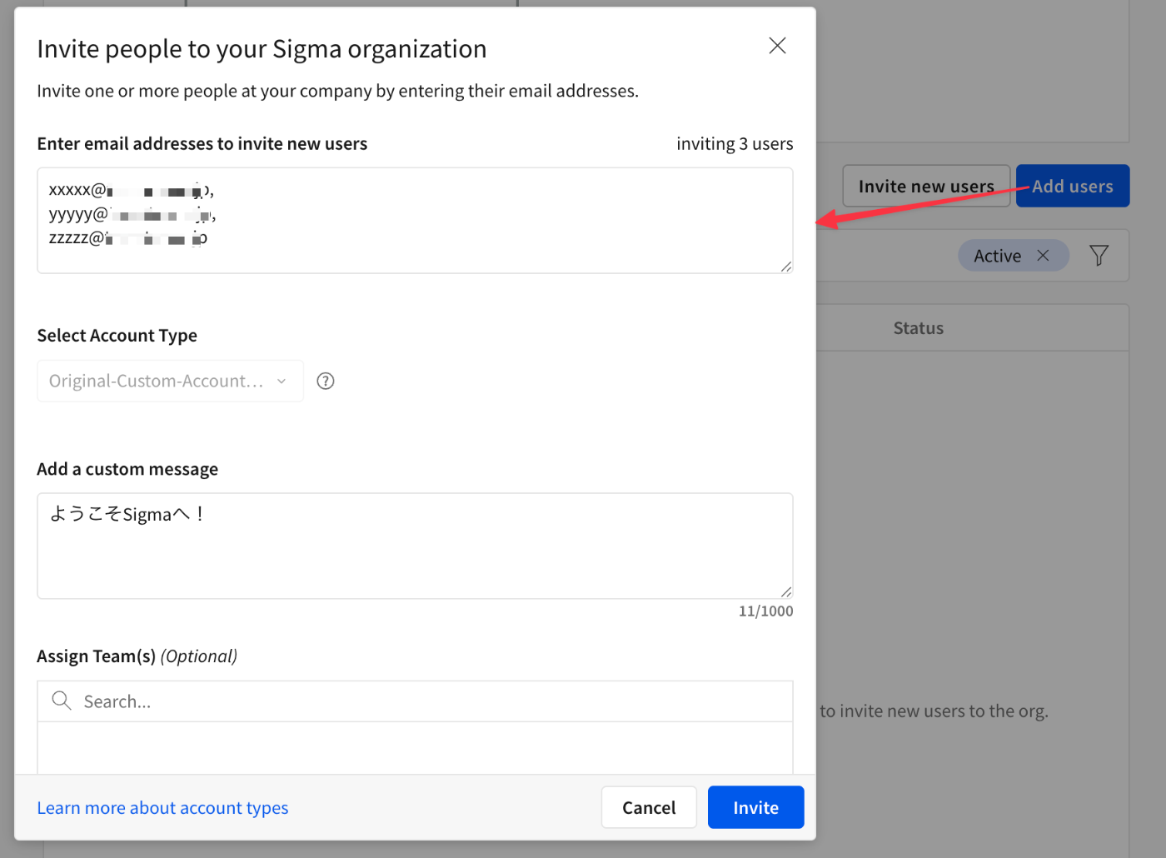Click the 'Enter email addresses to invite new users' label

point(202,144)
